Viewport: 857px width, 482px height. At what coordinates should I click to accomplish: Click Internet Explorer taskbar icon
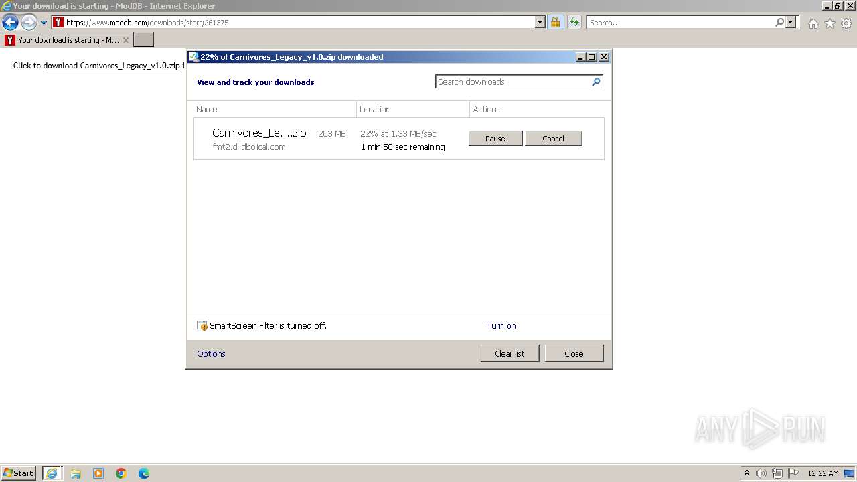52,473
